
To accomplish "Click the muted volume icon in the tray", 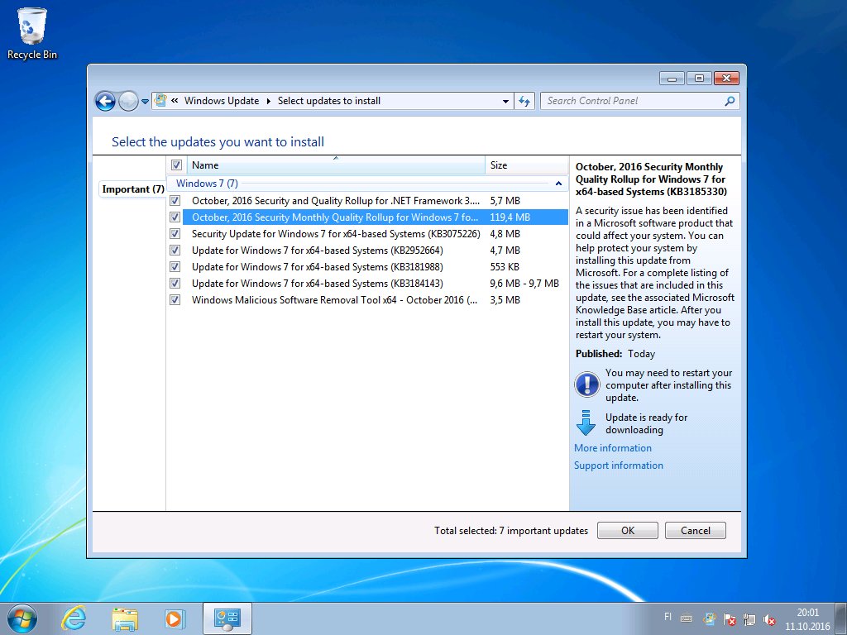I will (x=770, y=618).
